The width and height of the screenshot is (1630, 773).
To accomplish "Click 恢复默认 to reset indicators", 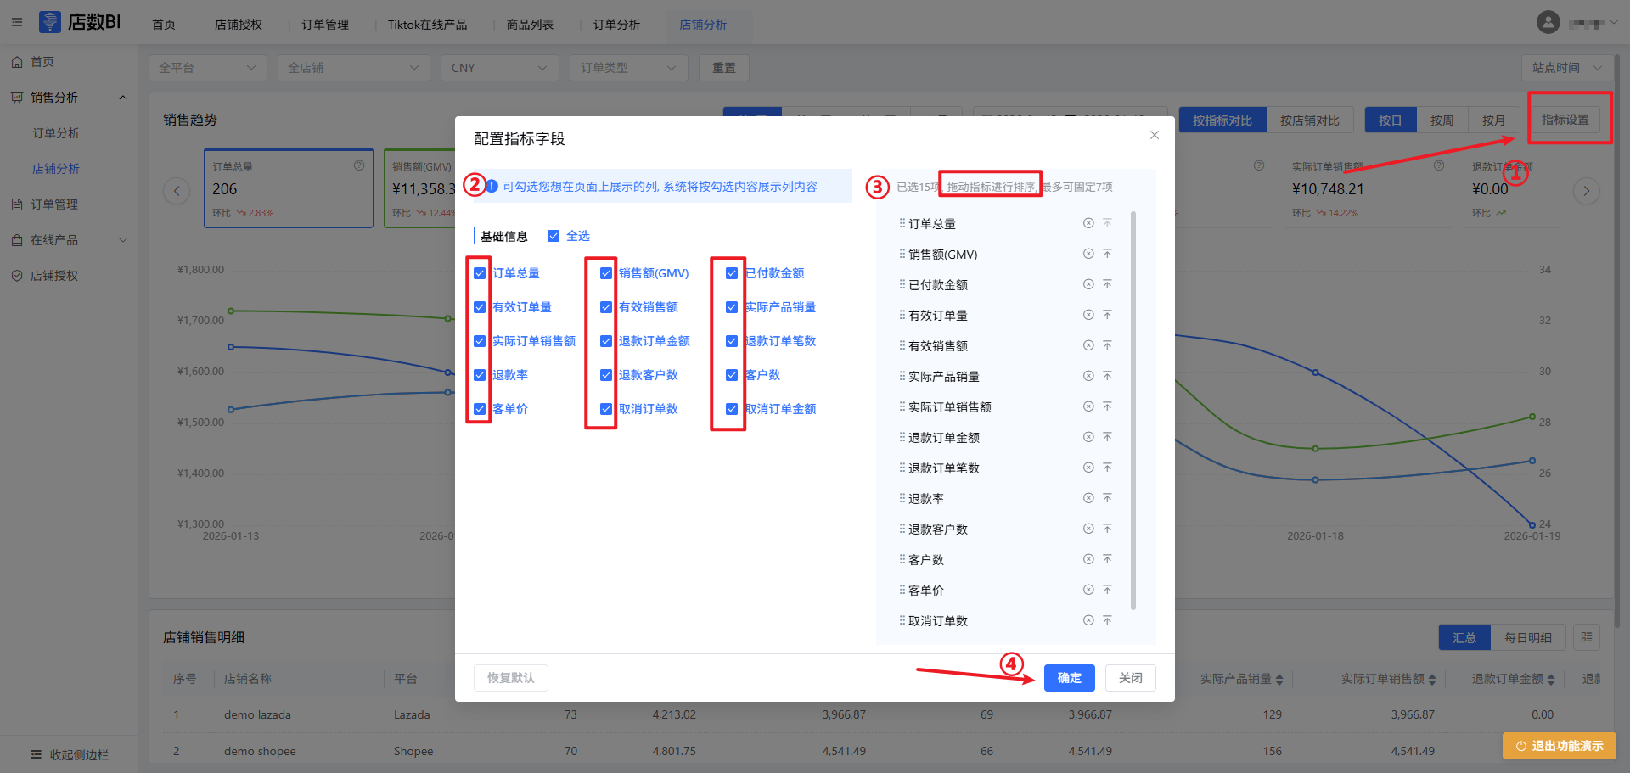I will pyautogui.click(x=510, y=678).
